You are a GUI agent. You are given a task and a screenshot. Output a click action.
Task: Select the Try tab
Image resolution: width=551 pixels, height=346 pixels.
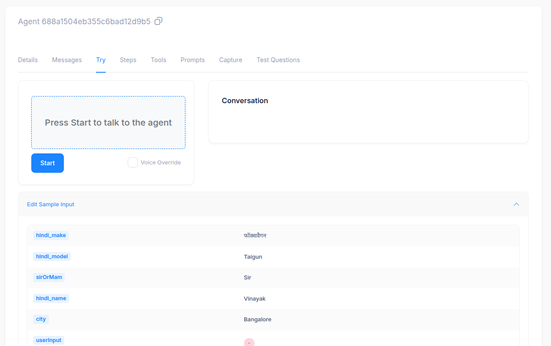click(101, 60)
